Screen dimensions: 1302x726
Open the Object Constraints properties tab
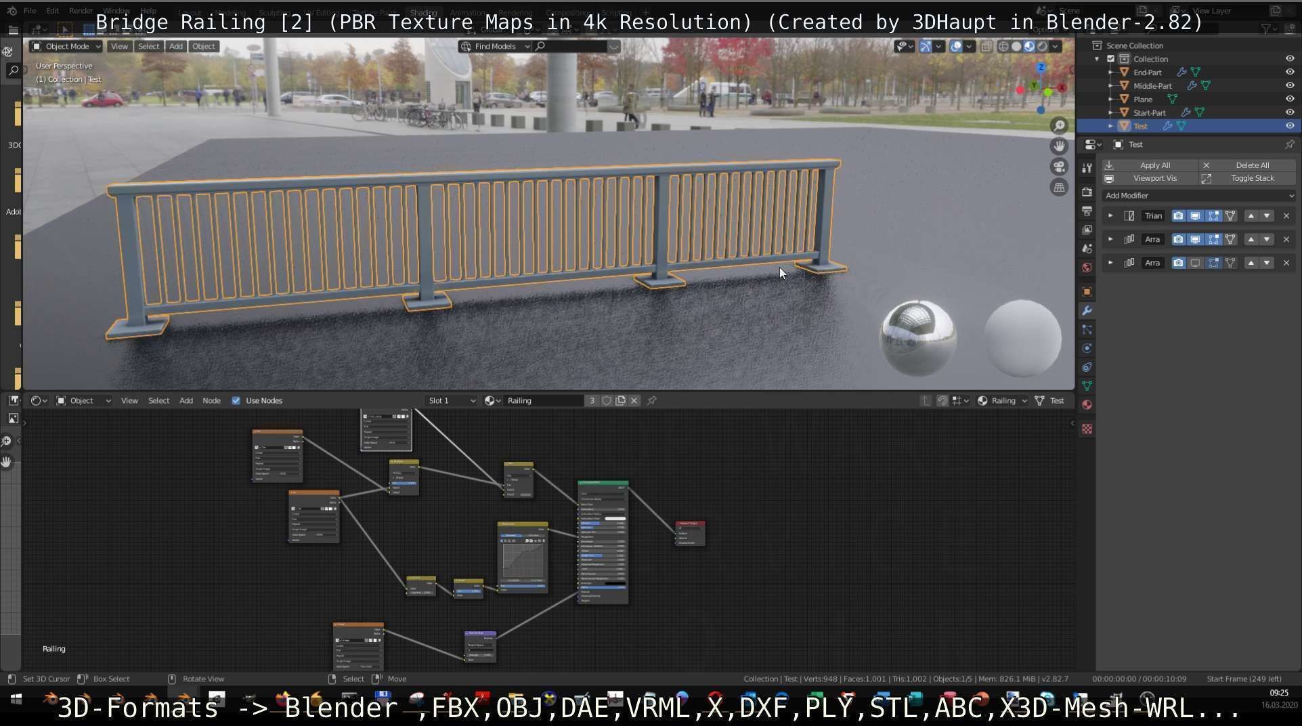pos(1087,367)
